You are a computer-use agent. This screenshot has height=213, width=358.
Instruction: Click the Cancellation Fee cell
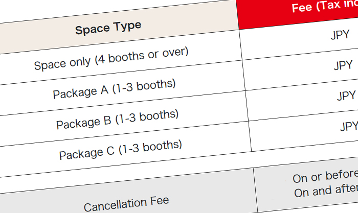[126, 203]
